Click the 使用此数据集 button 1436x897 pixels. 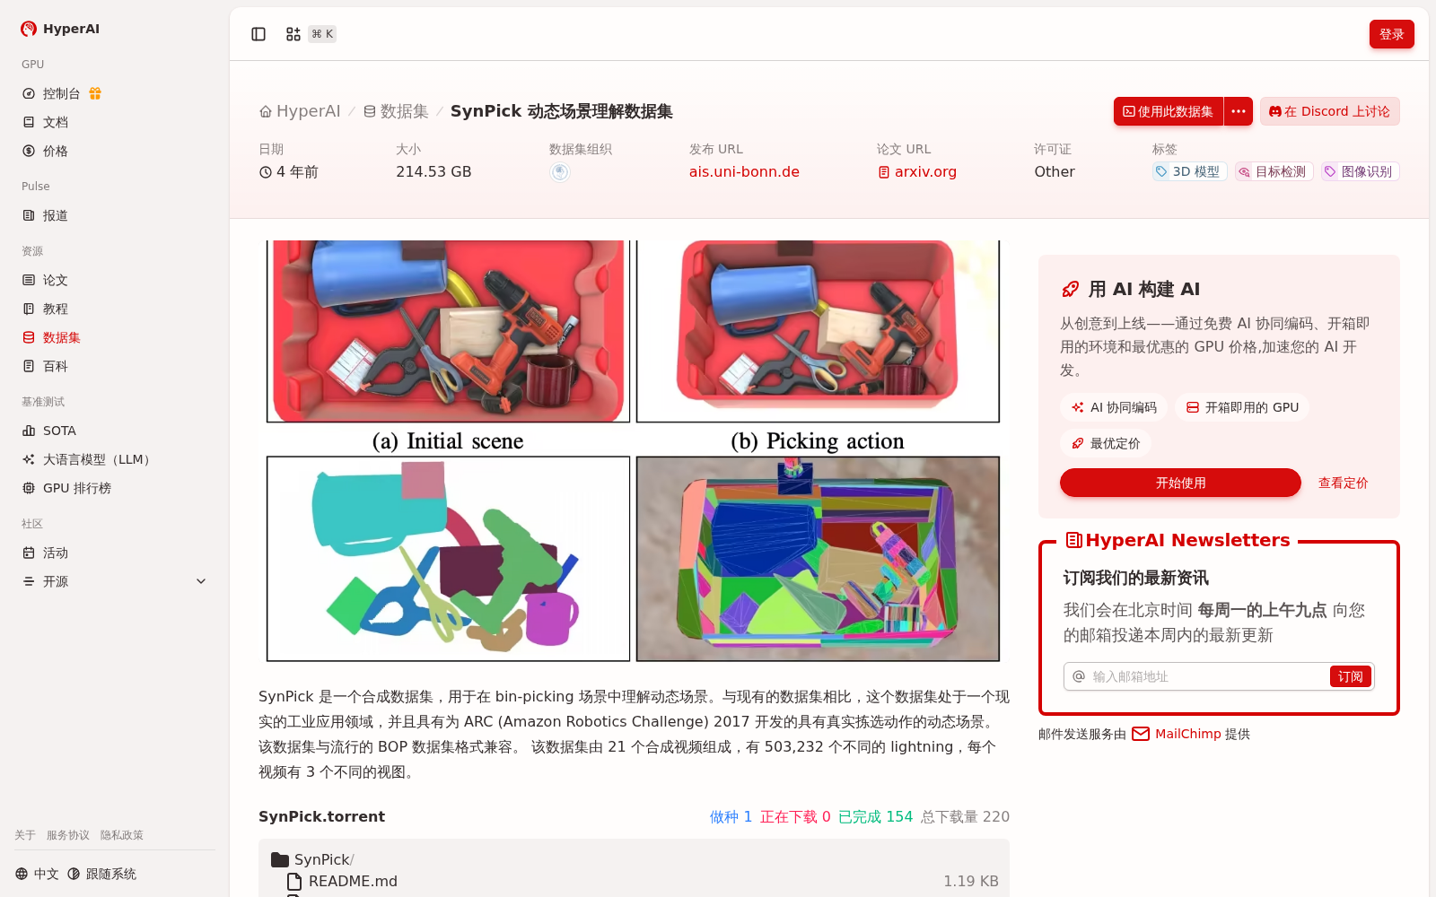pyautogui.click(x=1169, y=111)
